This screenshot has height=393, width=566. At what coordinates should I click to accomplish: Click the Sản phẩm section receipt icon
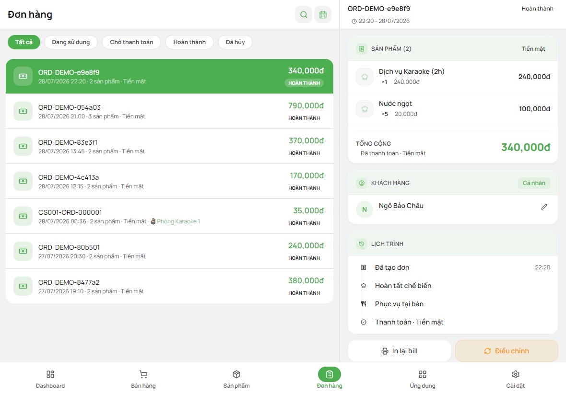[361, 49]
